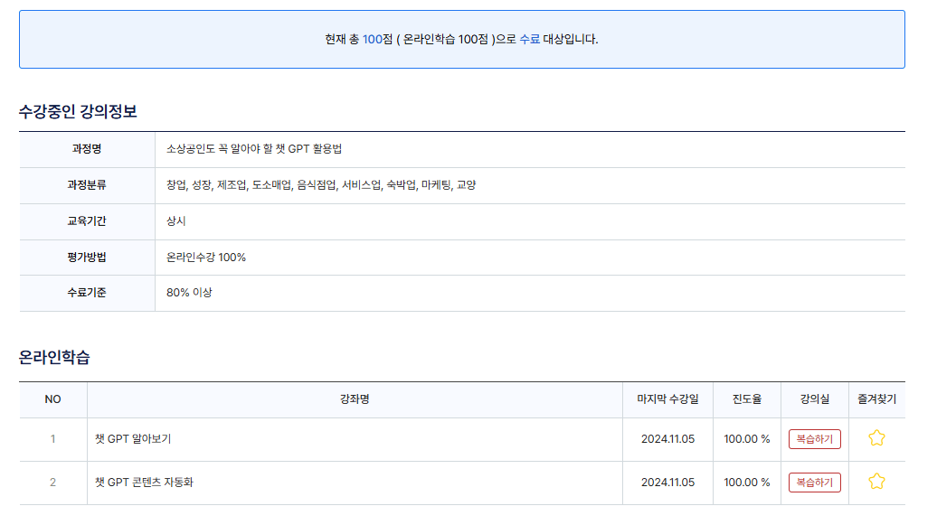937x525 pixels.
Task: Click the 100.00 % progress for 챗 GPT 콘텐츠 자동화
Action: click(x=747, y=483)
